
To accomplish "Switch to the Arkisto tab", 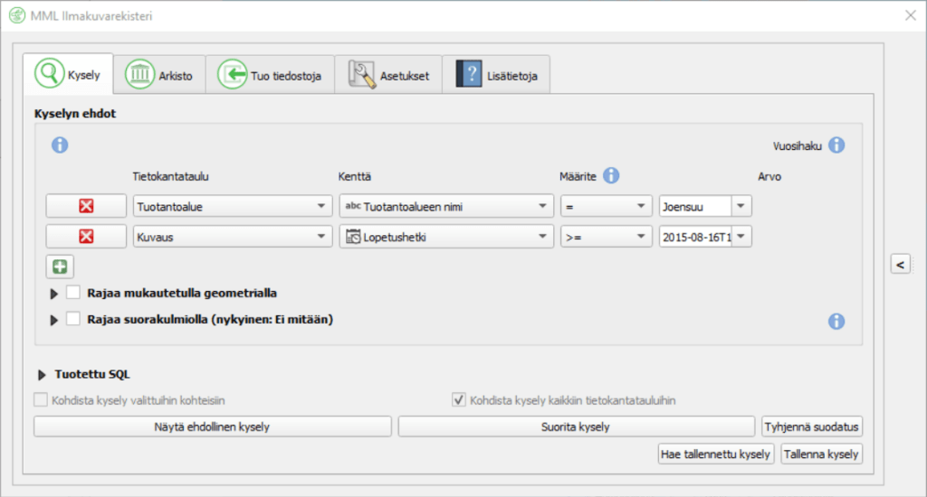I will tap(159, 76).
